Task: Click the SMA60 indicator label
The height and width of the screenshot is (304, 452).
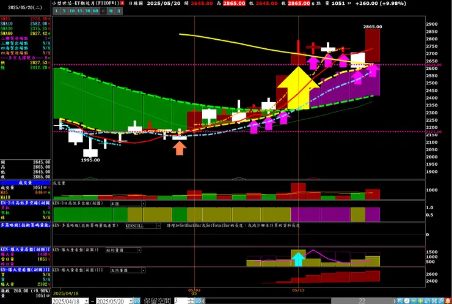Action: [x=6, y=34]
